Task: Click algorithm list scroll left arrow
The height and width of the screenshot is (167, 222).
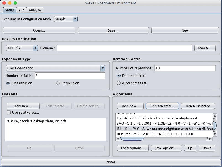Action: (118, 139)
